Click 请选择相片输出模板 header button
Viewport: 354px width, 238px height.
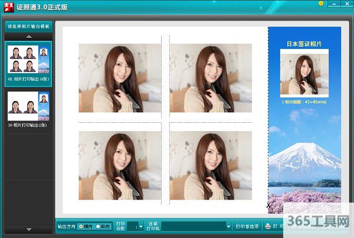coord(29,27)
